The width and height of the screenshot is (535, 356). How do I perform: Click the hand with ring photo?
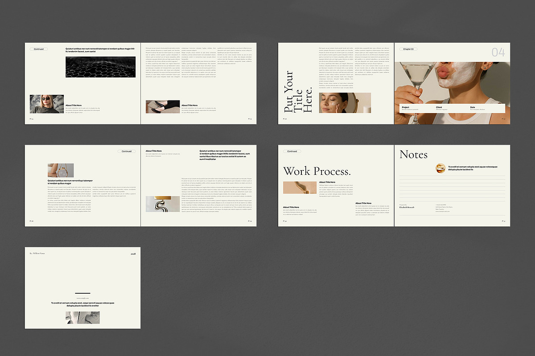61,170
